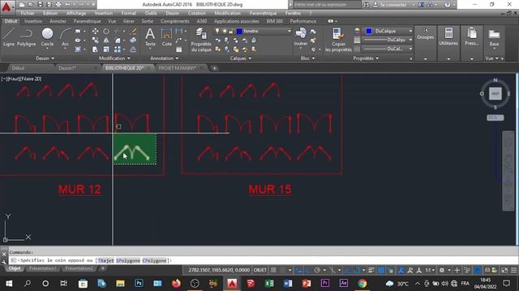Switch to Annoter ribbon tab
This screenshot has height=291, width=519.
[x=58, y=21]
